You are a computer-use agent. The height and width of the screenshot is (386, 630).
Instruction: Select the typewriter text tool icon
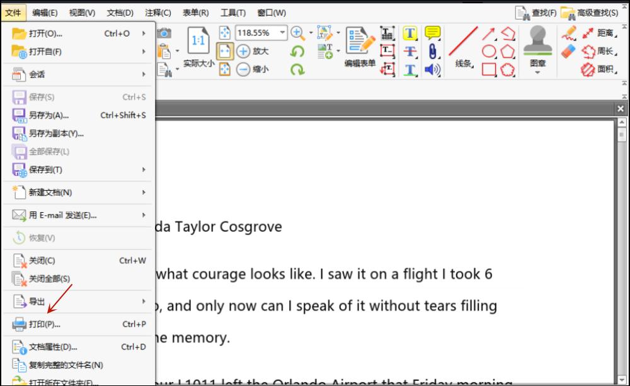point(387,33)
